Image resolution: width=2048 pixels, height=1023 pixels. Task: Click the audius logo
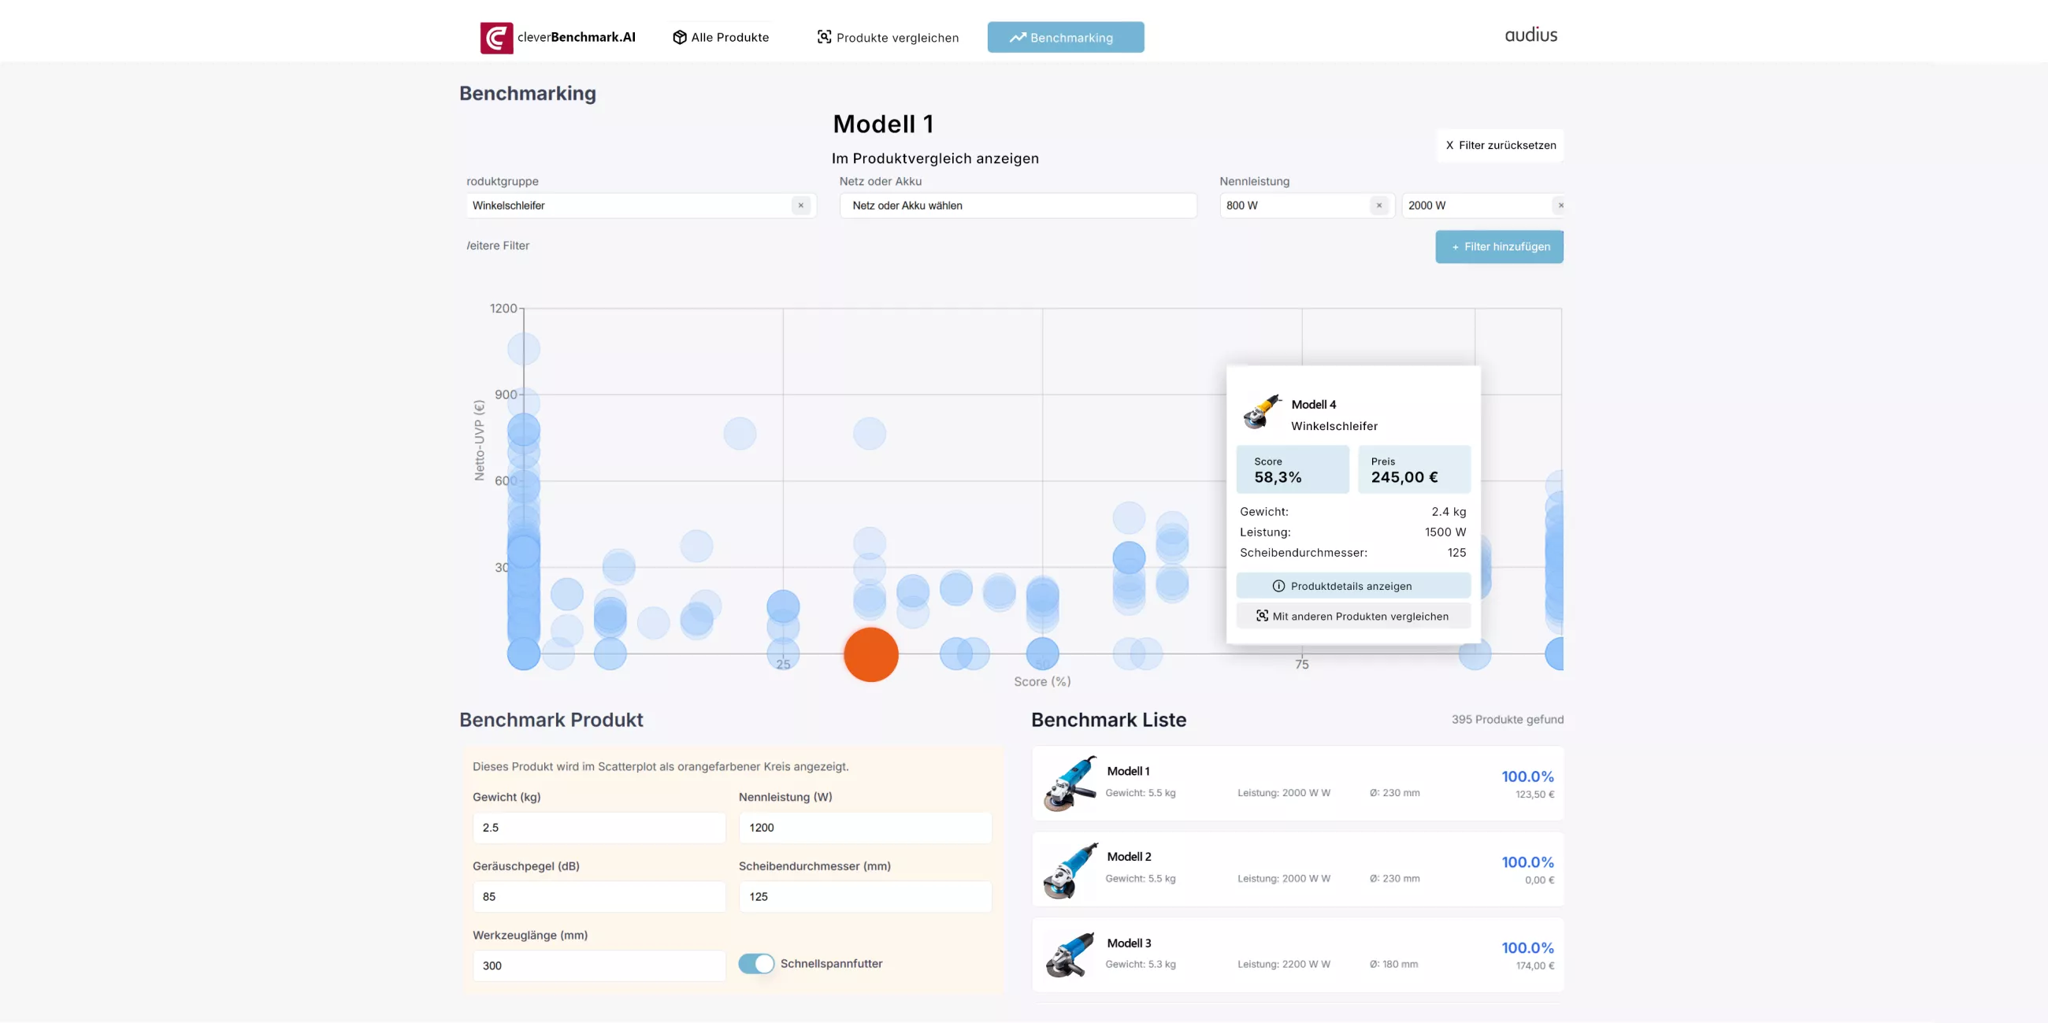click(1530, 34)
